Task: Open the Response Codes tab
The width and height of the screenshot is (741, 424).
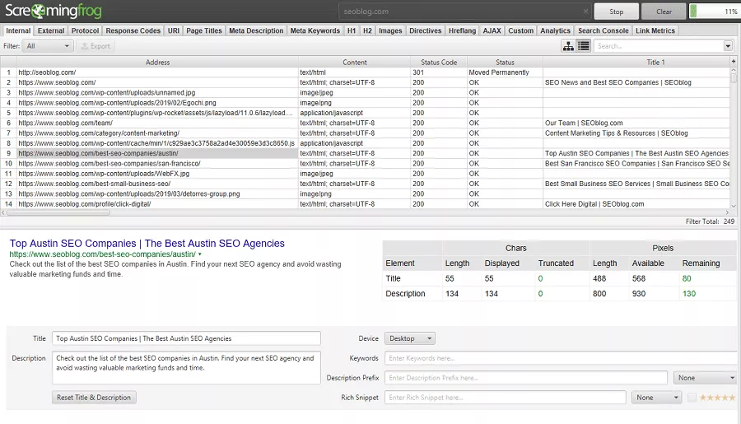Action: (x=133, y=30)
